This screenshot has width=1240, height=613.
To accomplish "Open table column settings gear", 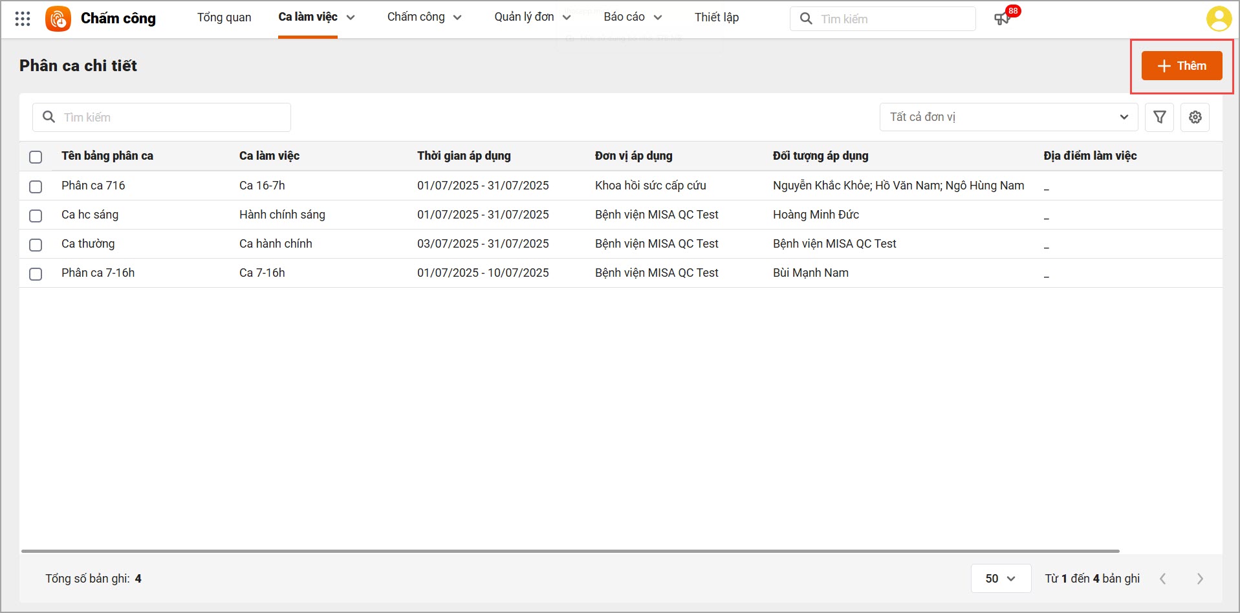I will click(1195, 117).
